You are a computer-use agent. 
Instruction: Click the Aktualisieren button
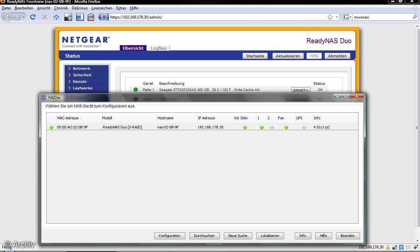point(288,56)
